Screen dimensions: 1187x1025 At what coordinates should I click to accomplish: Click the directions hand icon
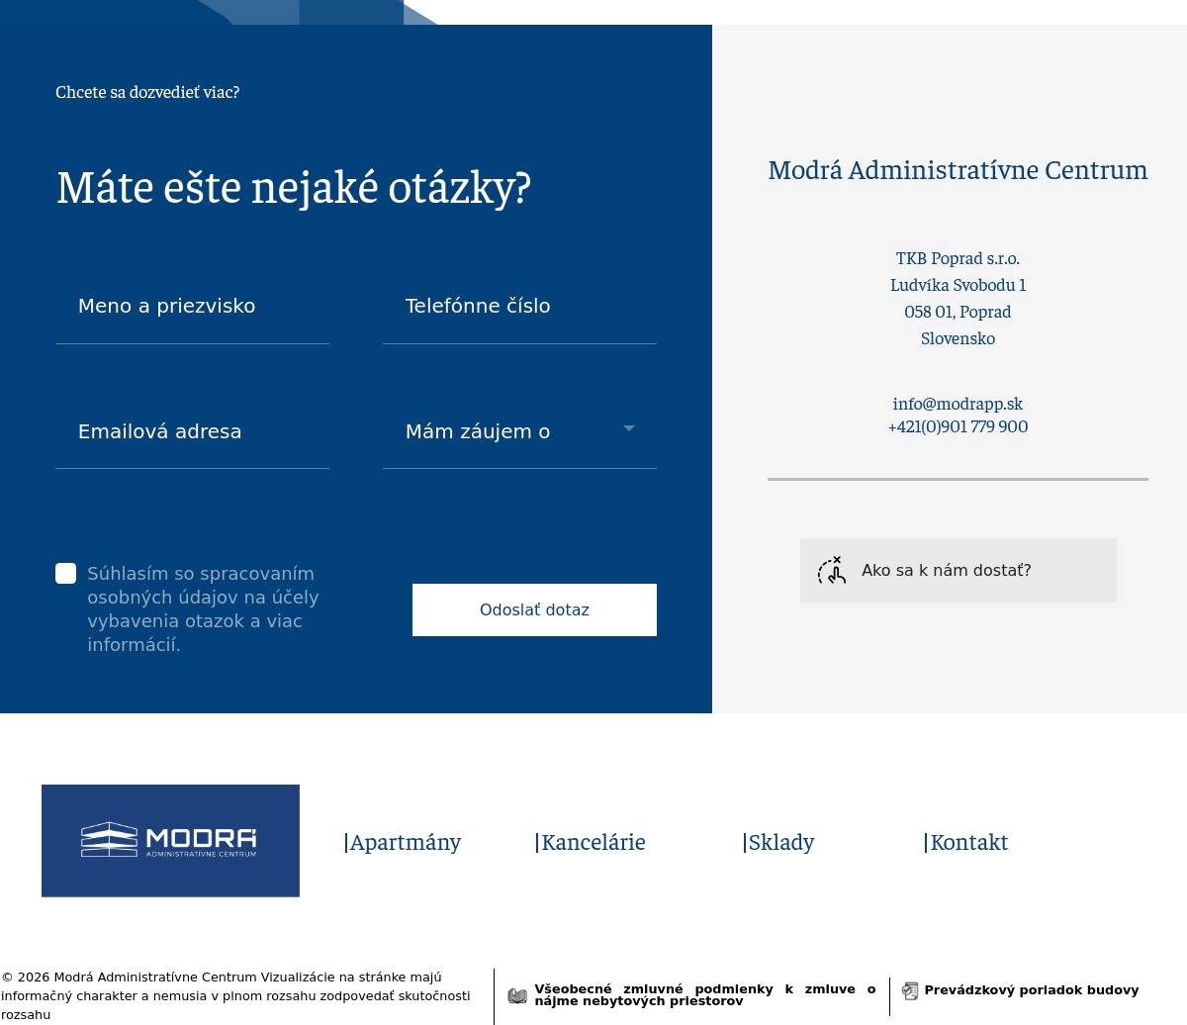[x=832, y=571]
